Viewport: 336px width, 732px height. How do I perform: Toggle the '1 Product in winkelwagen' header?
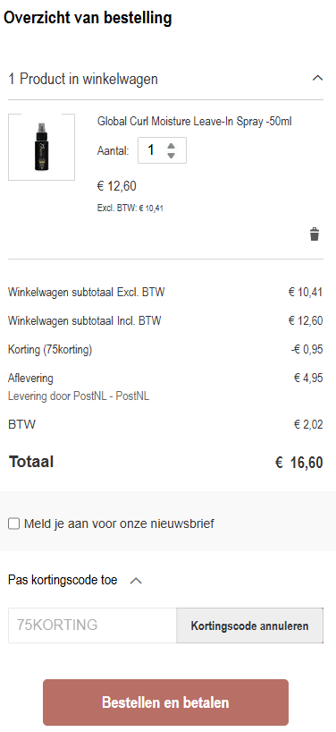click(x=165, y=79)
